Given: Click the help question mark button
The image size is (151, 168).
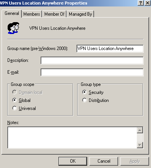Looking at the screenshot, I should point(141,3).
